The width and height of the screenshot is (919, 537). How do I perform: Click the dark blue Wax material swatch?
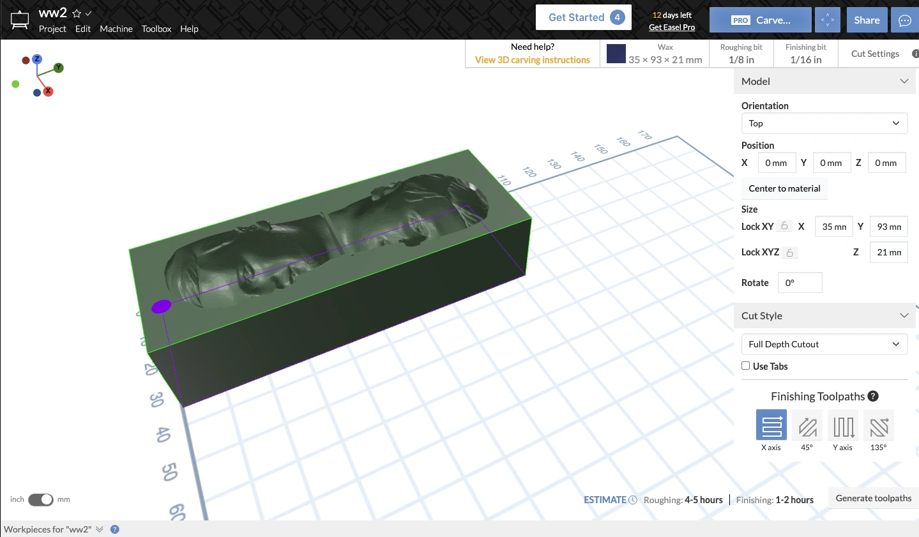[616, 54]
